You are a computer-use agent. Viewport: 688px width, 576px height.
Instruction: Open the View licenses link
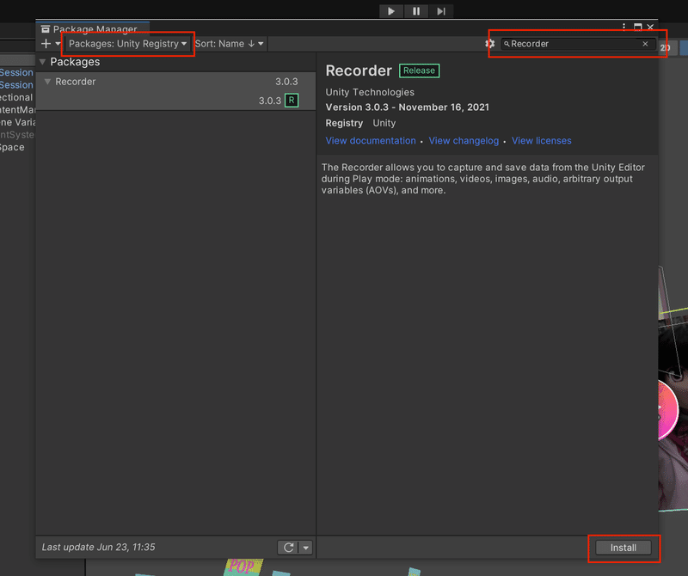(x=542, y=141)
